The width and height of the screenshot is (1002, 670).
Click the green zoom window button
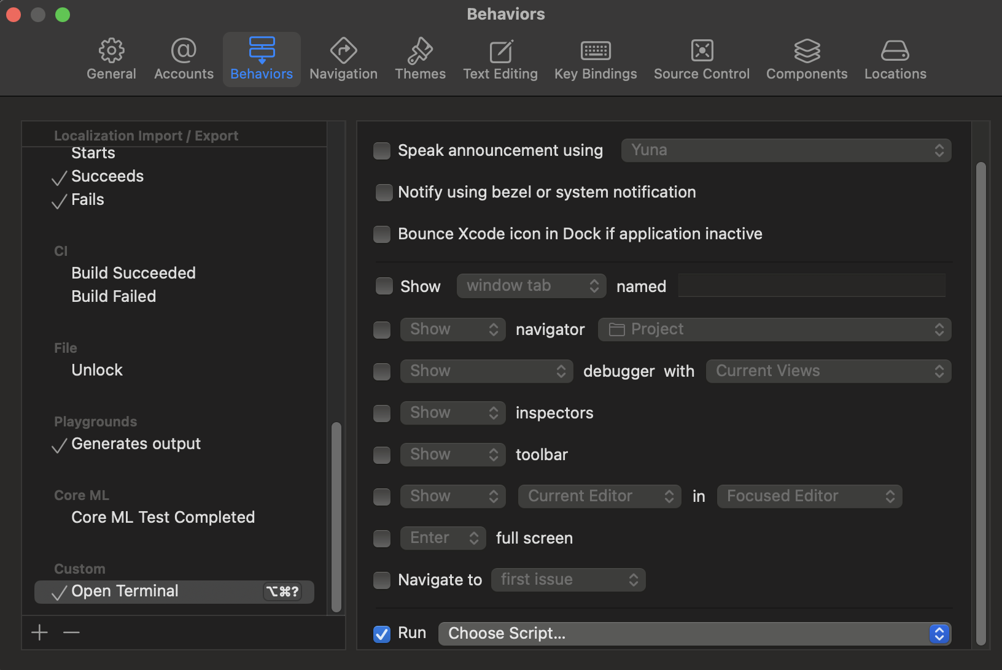(63, 15)
